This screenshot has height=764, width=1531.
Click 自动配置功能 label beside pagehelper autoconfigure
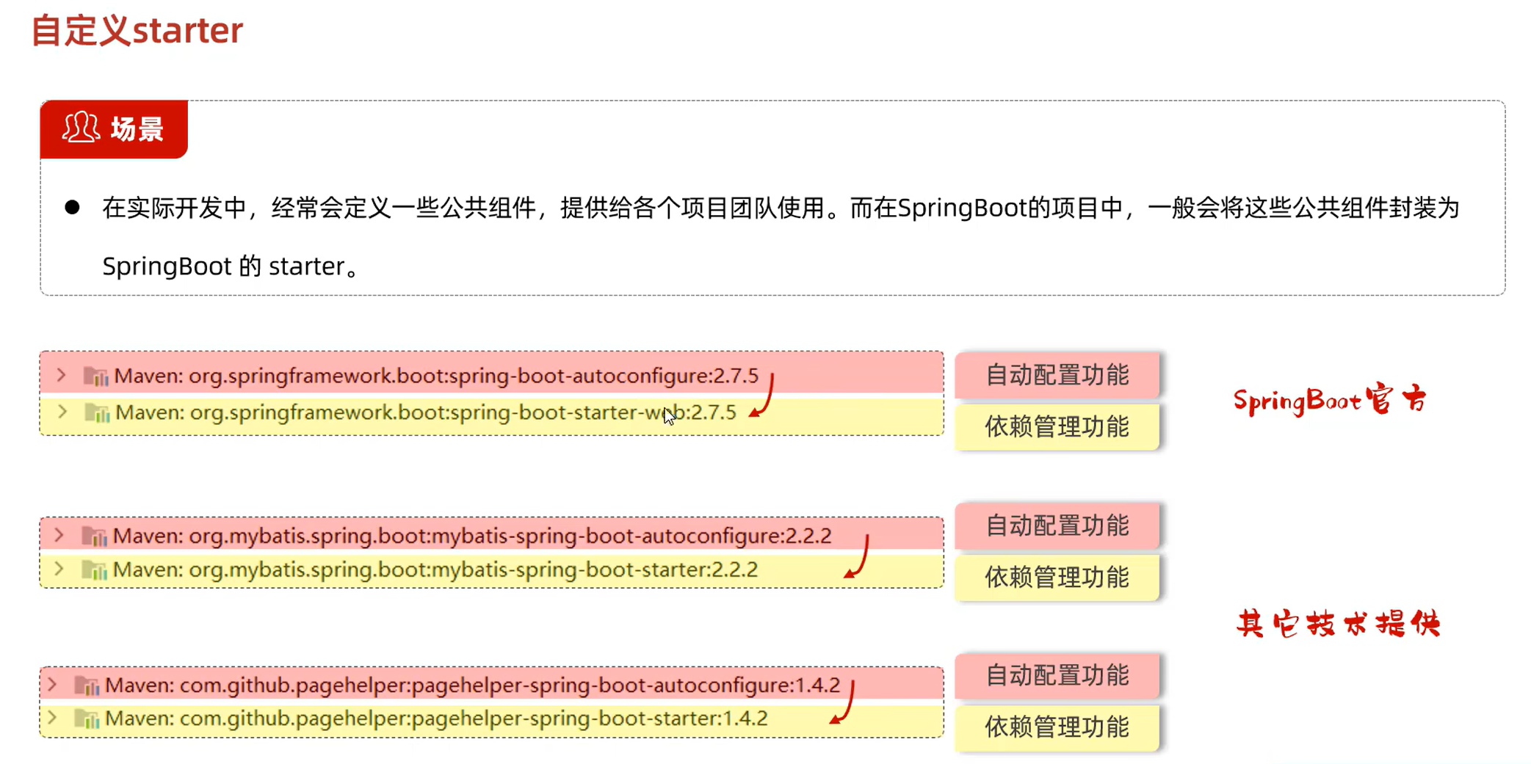[1057, 675]
